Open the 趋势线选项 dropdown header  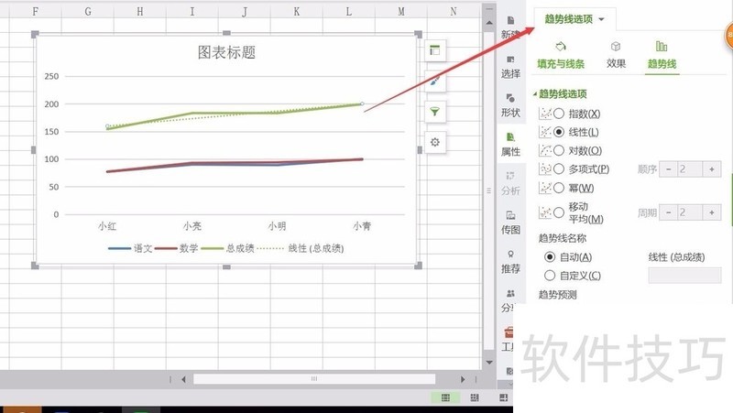pyautogui.click(x=574, y=19)
